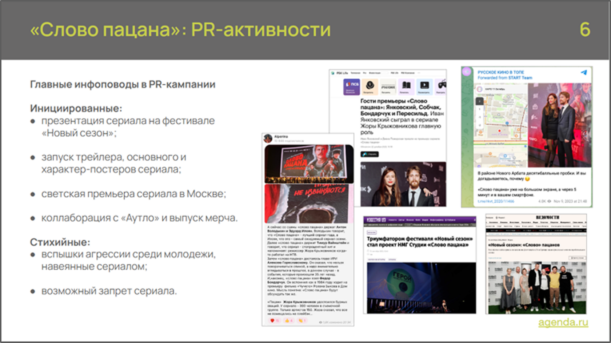This screenshot has height=343, width=611.
Task: Click the Известия logo in purple header
Action: (376, 220)
